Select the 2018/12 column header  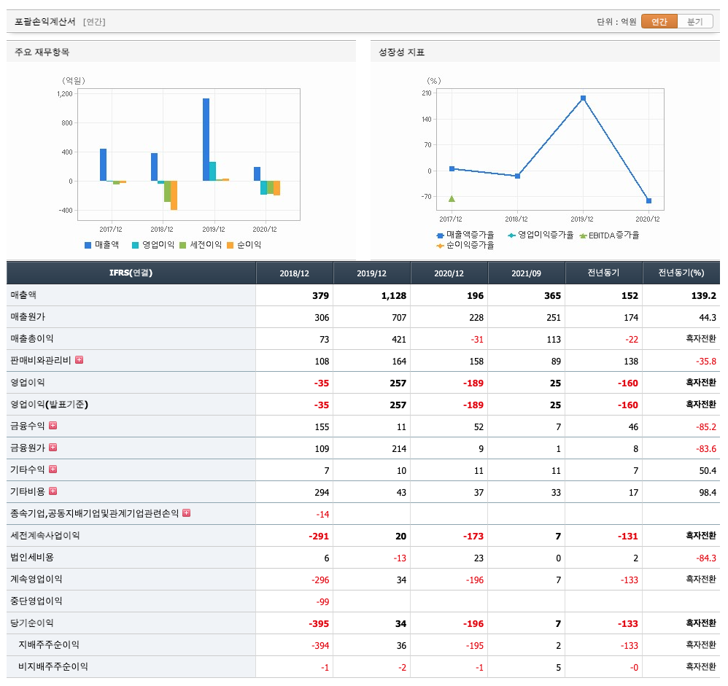click(x=295, y=273)
